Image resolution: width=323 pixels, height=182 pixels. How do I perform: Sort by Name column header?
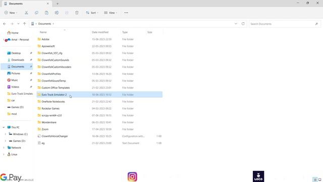43,32
